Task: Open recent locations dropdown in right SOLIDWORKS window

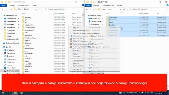Action: (x=93, y=9)
